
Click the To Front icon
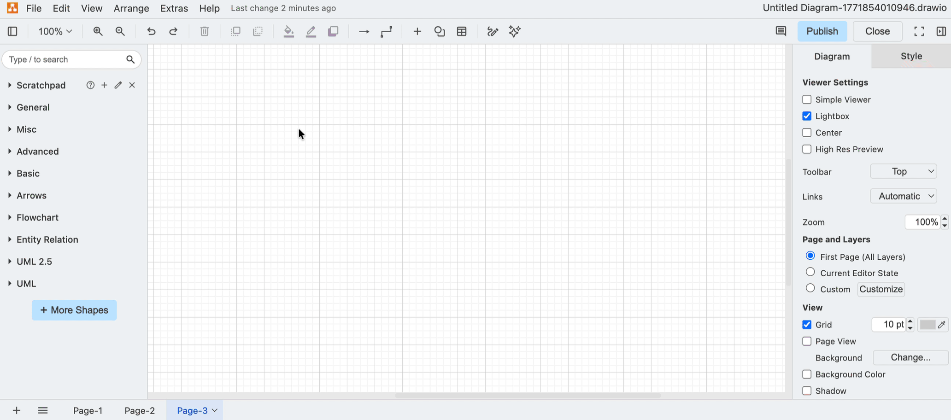[x=235, y=31]
